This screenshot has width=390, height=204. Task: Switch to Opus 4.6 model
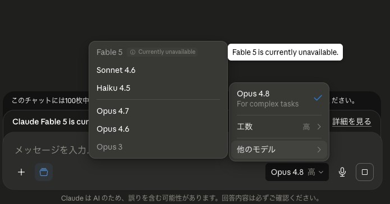pyautogui.click(x=158, y=129)
